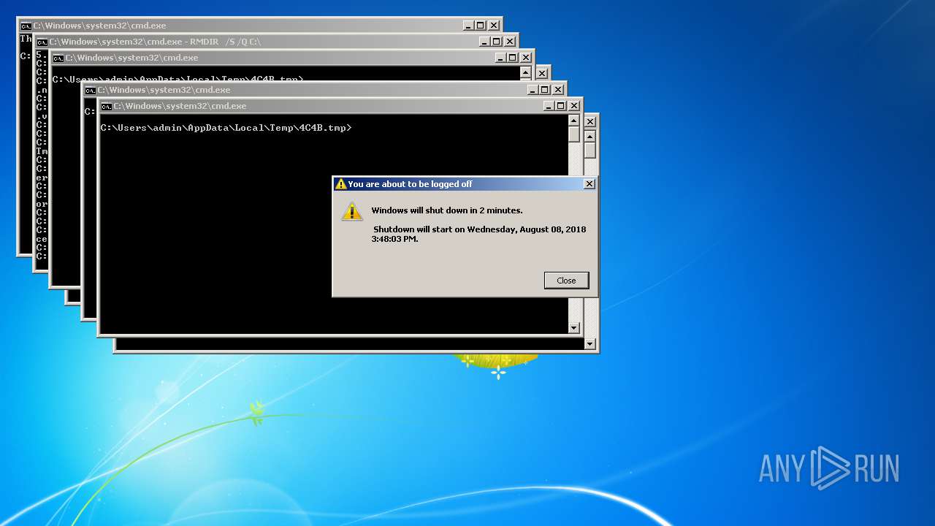Click the 4C4B.tmp prompt line in frontmost cmd window
Screen dimensions: 935x526
tap(226, 128)
